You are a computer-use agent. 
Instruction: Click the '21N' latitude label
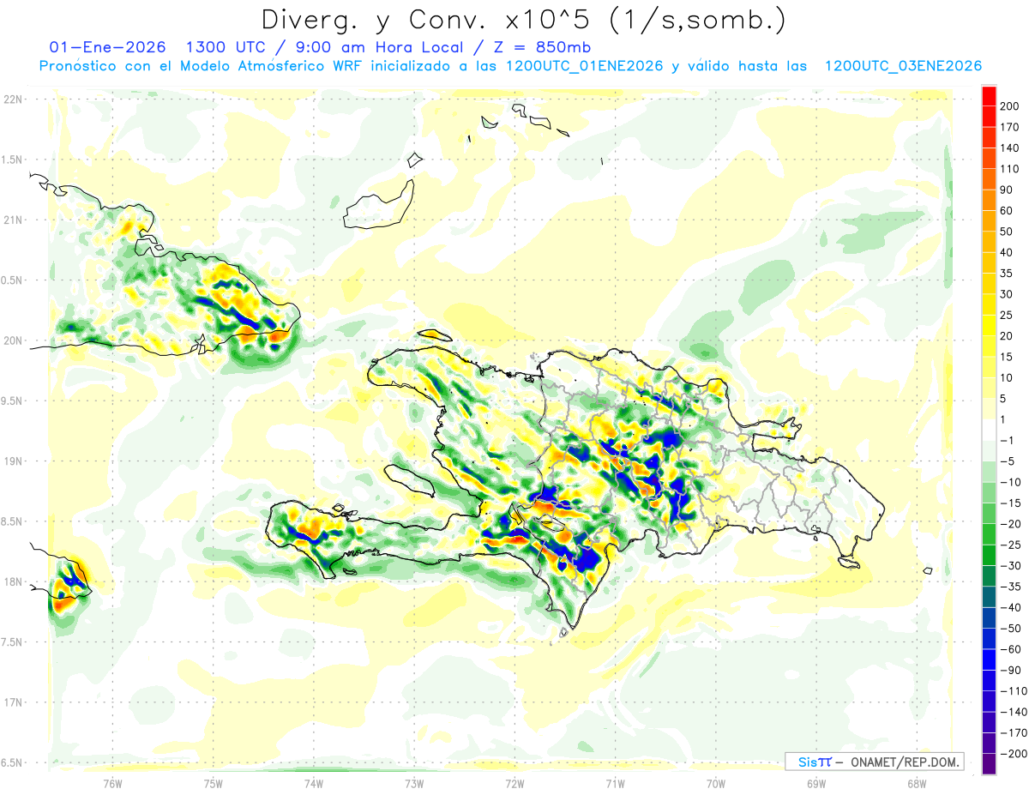pos(13,220)
